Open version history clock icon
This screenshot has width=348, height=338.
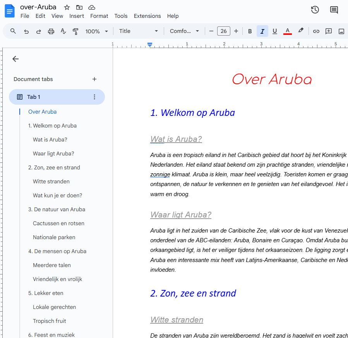pyautogui.click(x=315, y=10)
